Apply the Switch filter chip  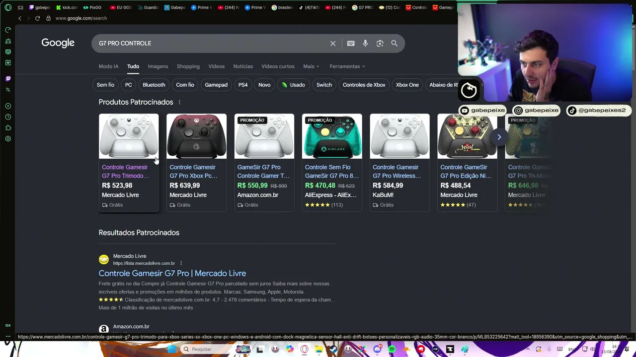324,85
